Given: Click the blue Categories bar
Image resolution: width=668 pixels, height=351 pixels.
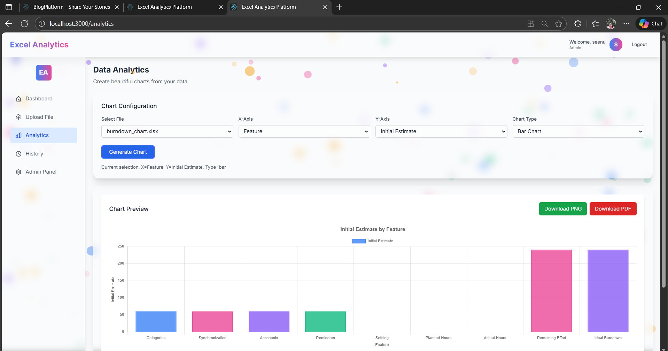Looking at the screenshot, I should point(156,321).
